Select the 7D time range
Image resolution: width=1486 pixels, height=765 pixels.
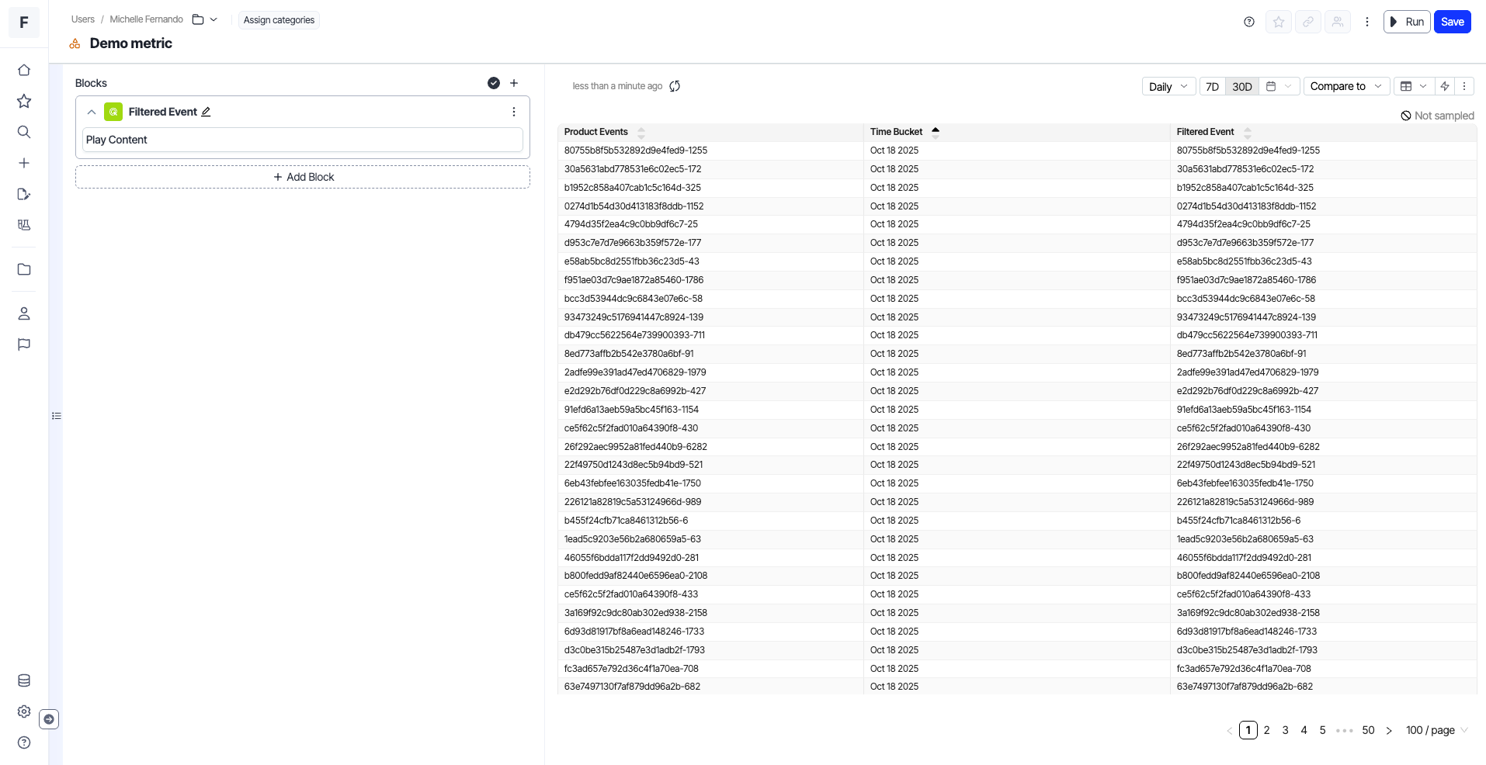click(1212, 86)
